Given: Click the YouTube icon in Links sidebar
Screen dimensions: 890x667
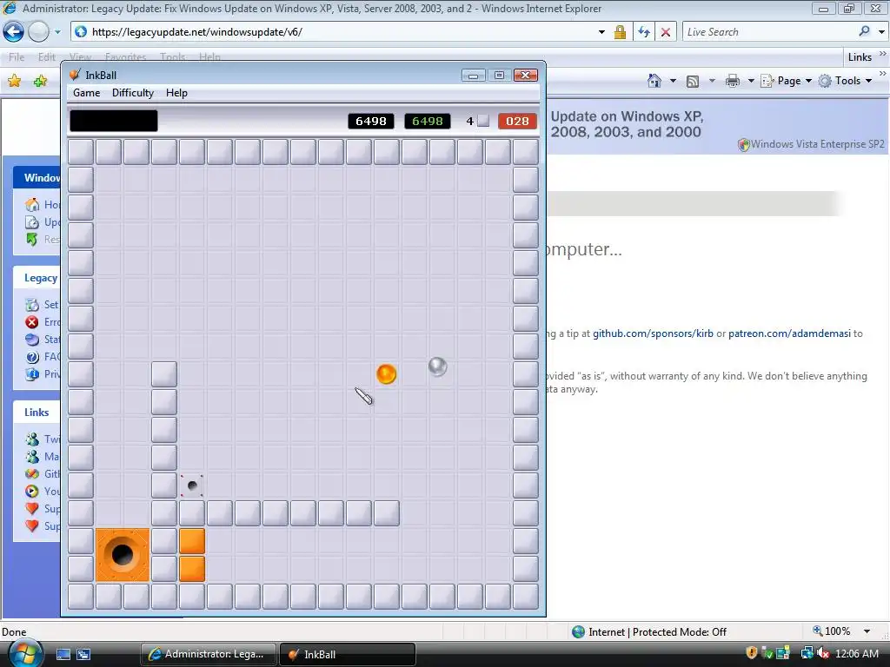Looking at the screenshot, I should (32, 492).
